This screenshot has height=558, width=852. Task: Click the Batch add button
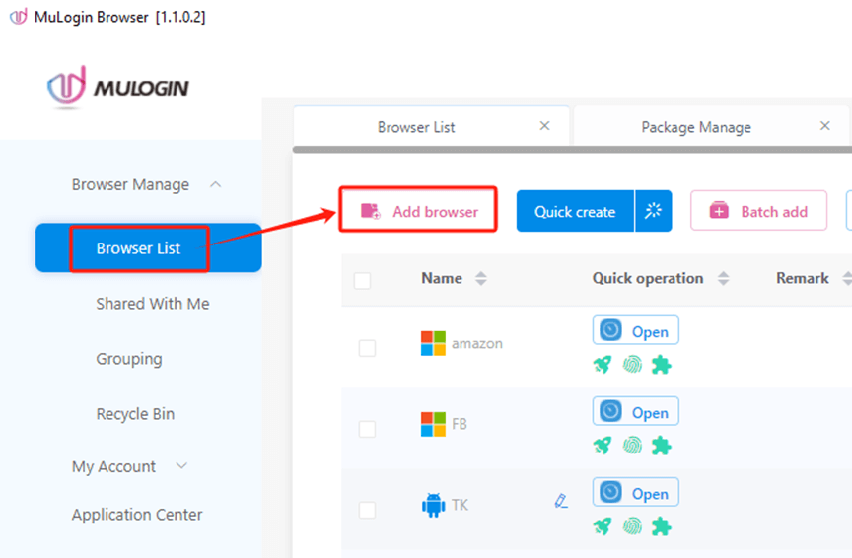pos(758,211)
